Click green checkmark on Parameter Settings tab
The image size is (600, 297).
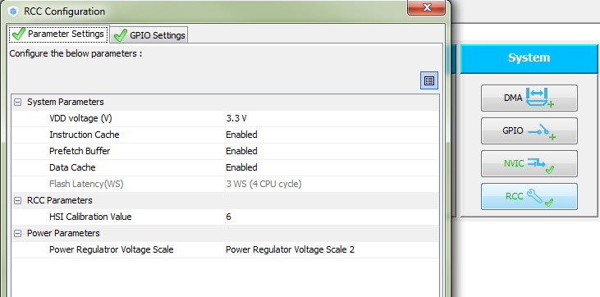(x=18, y=34)
